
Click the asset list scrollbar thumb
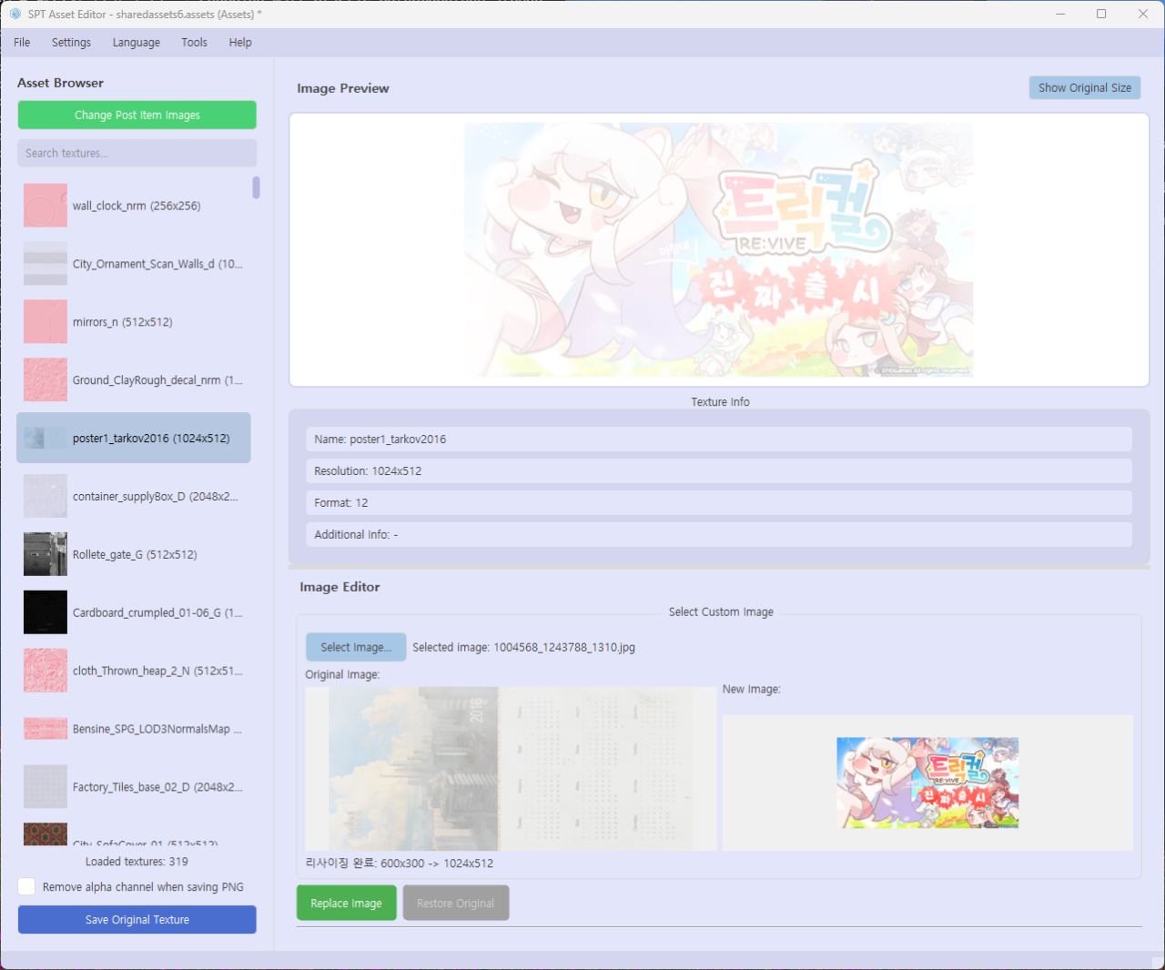[257, 187]
